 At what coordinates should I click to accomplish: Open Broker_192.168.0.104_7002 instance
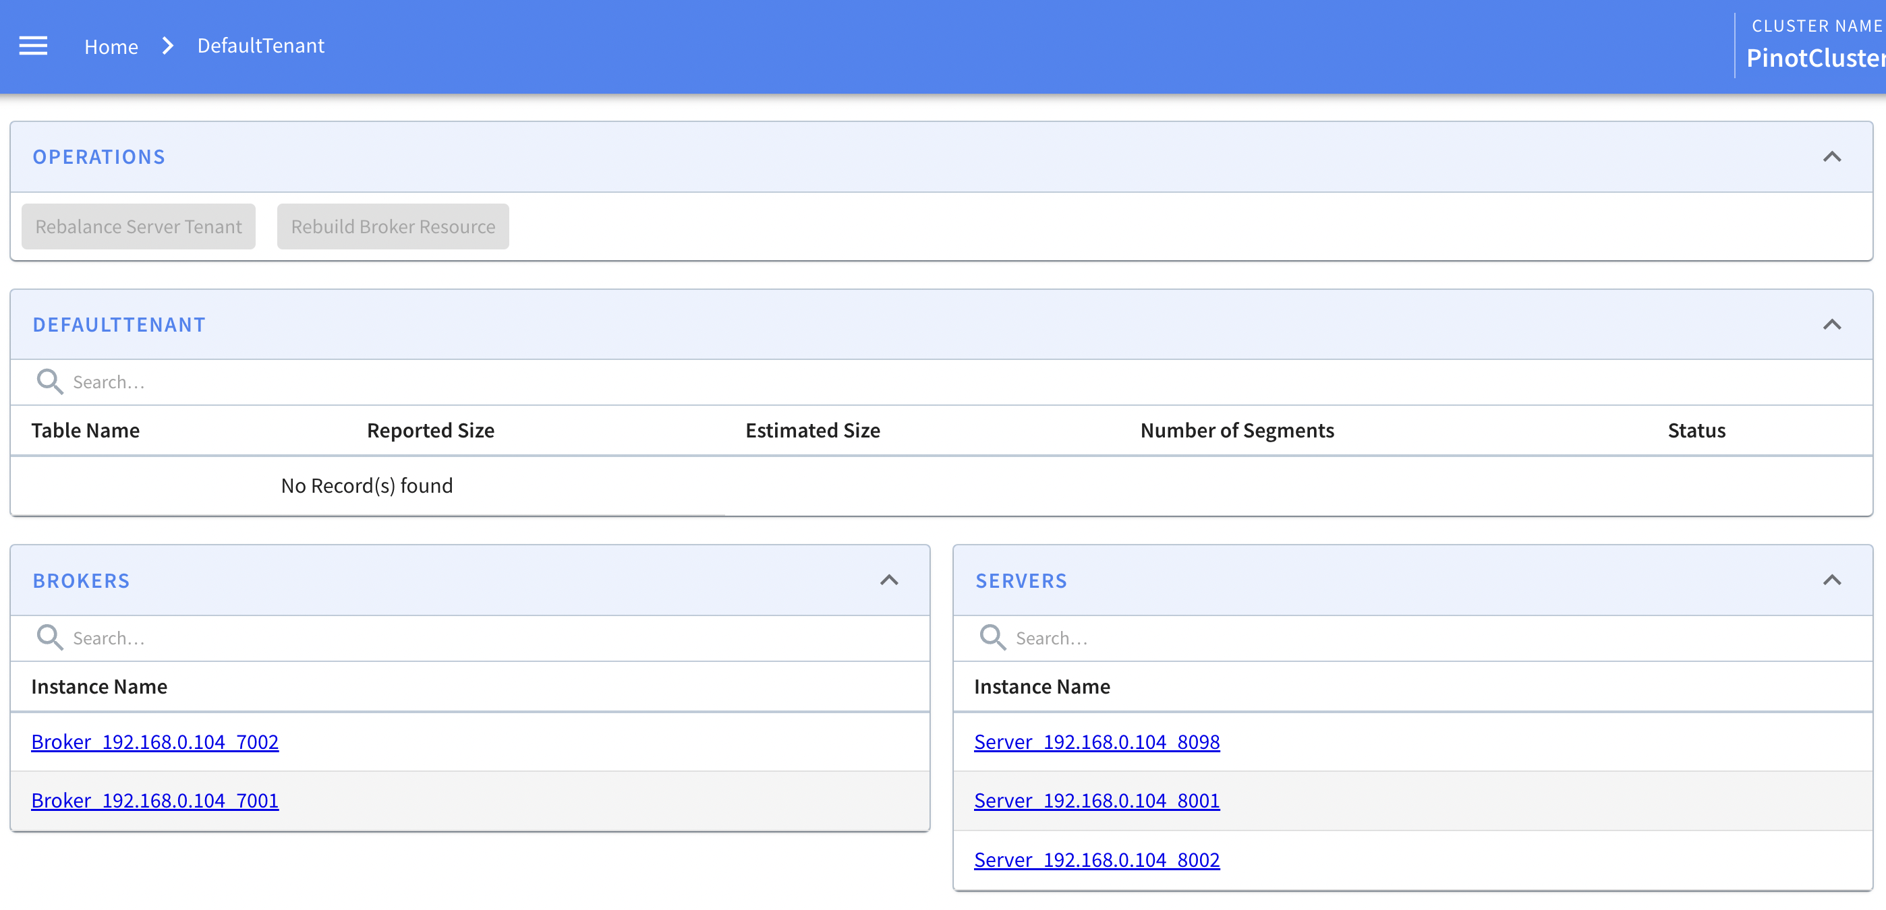[154, 741]
